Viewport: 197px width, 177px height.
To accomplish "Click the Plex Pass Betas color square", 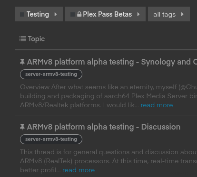I will (x=72, y=14).
